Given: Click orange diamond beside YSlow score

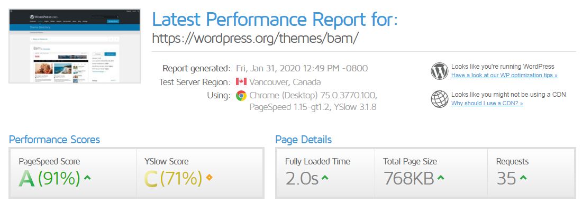Looking at the screenshot, I should 209,178.
